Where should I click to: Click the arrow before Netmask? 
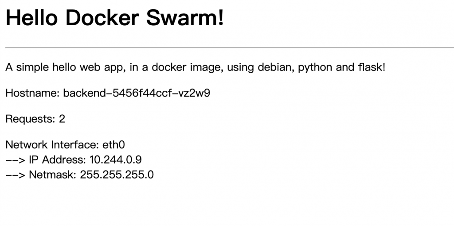[16, 175]
